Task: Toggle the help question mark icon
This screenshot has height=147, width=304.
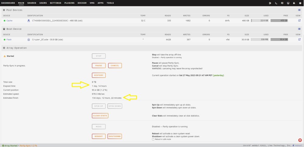Action: tap(300, 3)
